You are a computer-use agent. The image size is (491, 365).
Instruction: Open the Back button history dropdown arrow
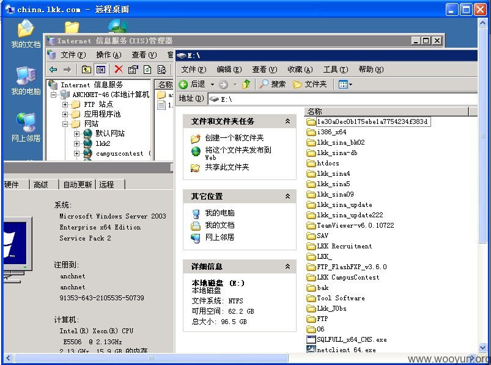pyautogui.click(x=212, y=84)
